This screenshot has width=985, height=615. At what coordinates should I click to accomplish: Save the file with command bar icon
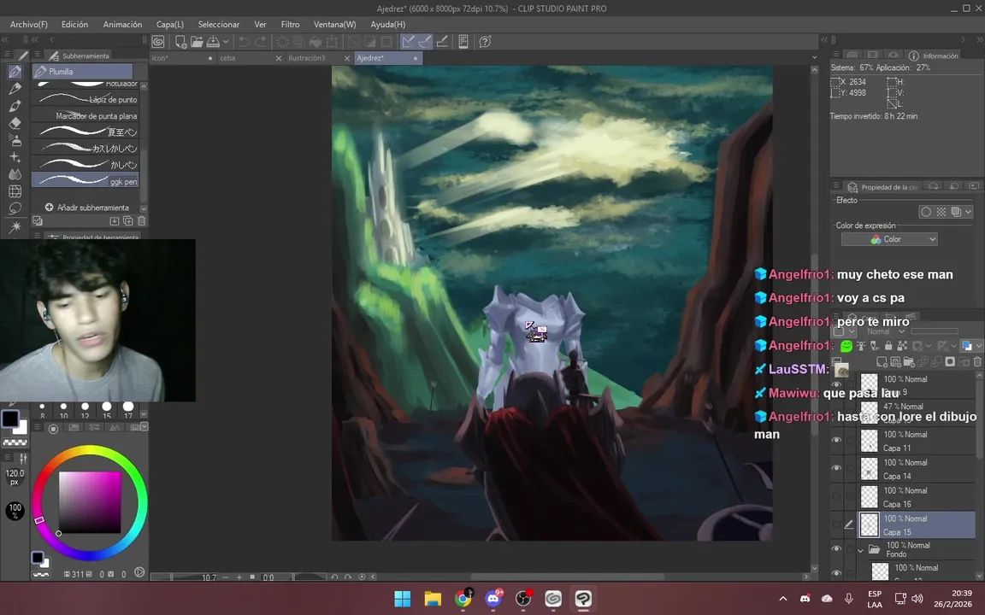[213, 42]
